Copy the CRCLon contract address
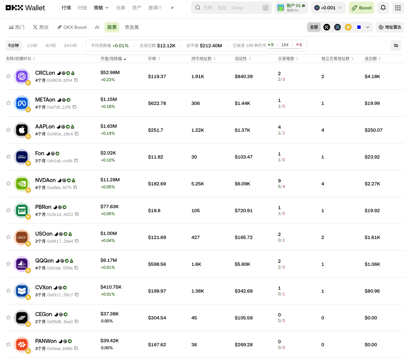 click(76, 80)
